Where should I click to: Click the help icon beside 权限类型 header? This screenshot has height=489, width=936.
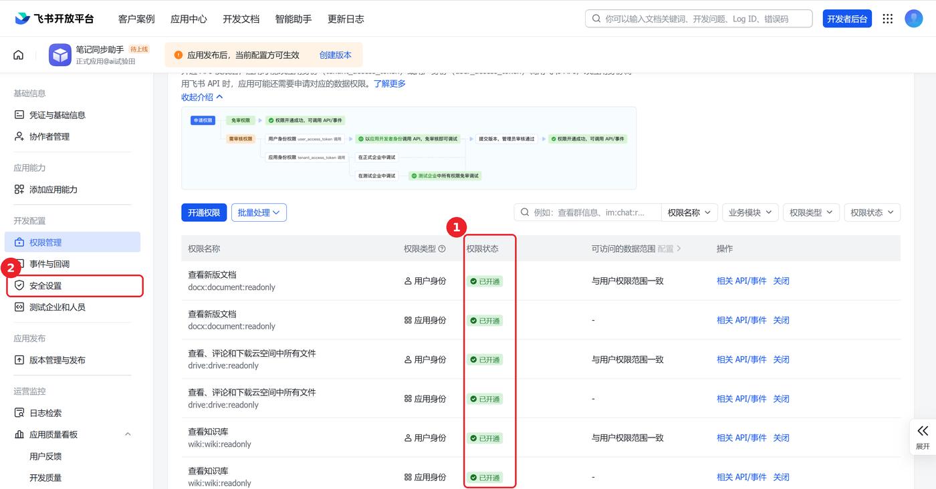click(442, 249)
